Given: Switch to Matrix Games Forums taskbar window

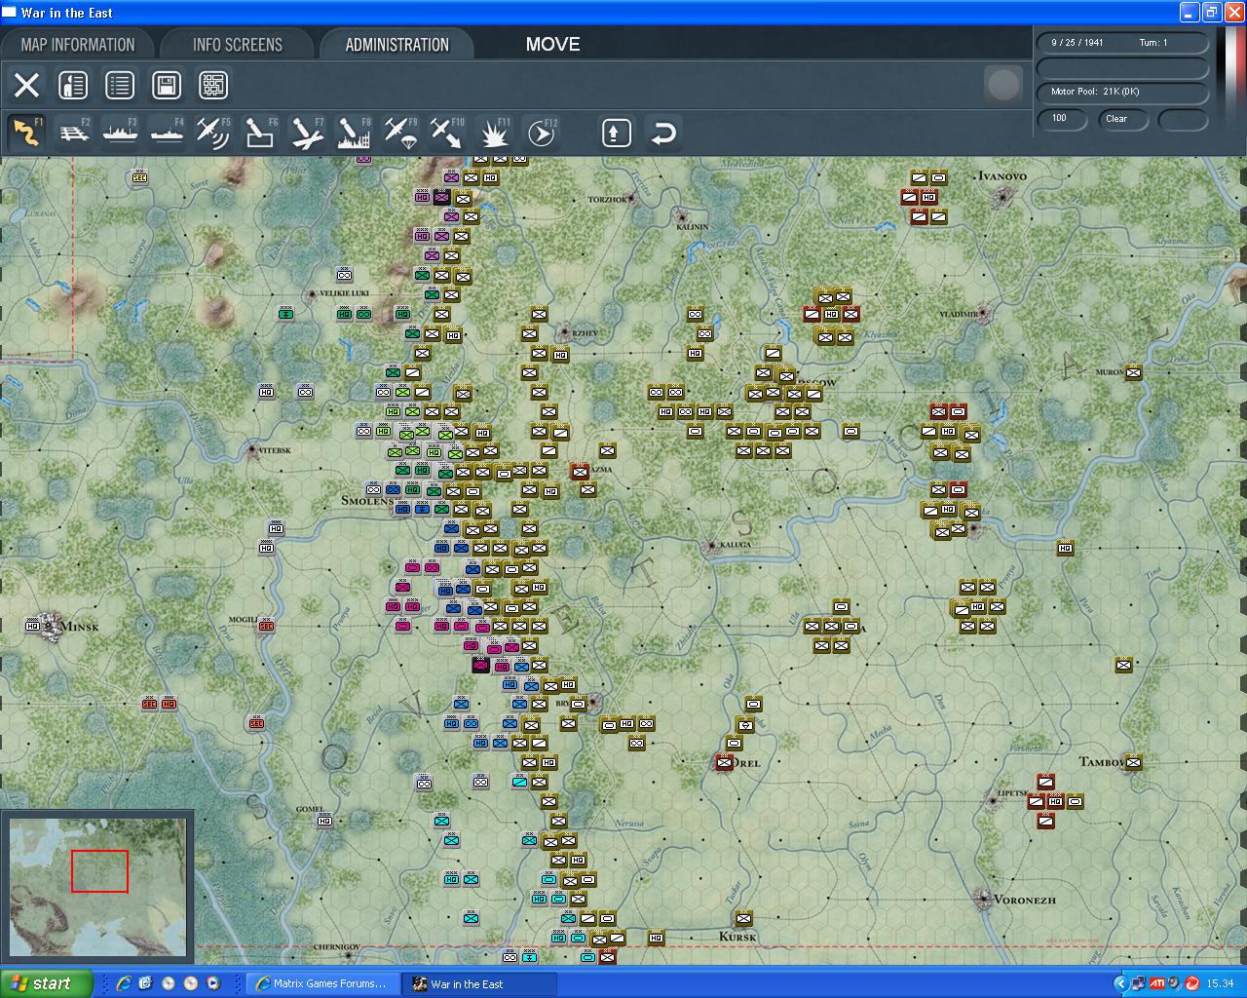Looking at the screenshot, I should coord(322,983).
